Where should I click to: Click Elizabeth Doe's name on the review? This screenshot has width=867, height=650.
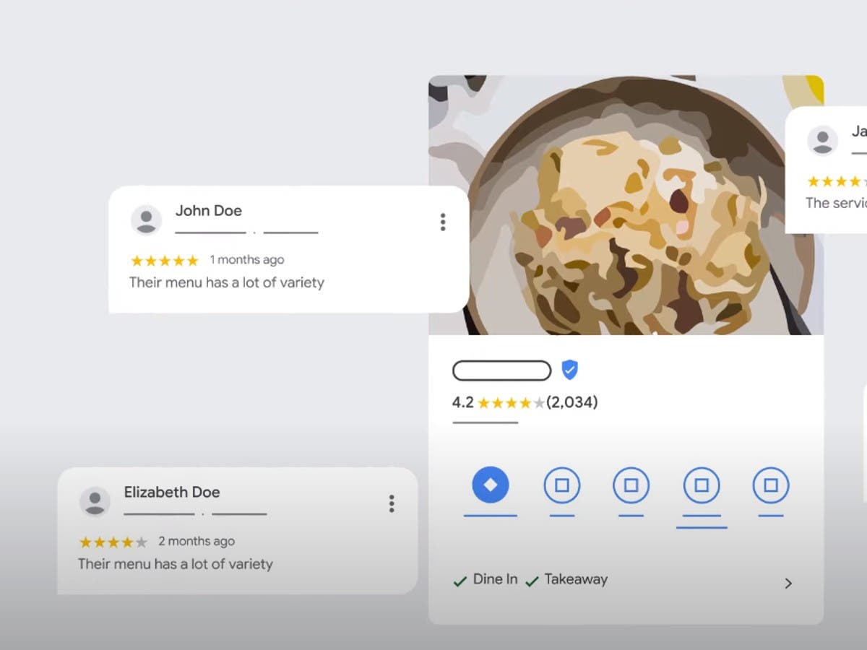coord(172,492)
